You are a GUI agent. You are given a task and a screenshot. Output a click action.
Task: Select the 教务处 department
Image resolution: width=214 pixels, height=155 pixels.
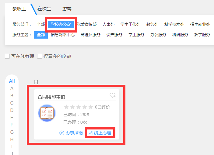[x=152, y=24]
